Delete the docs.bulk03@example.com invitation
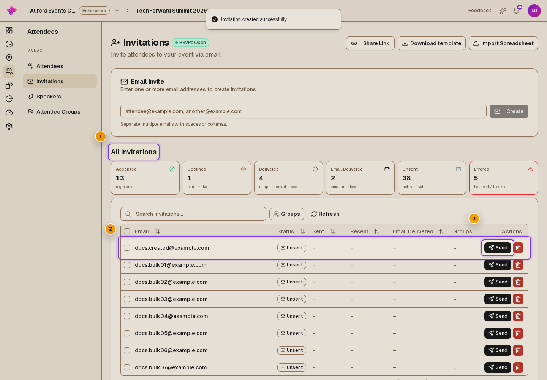 [x=518, y=299]
